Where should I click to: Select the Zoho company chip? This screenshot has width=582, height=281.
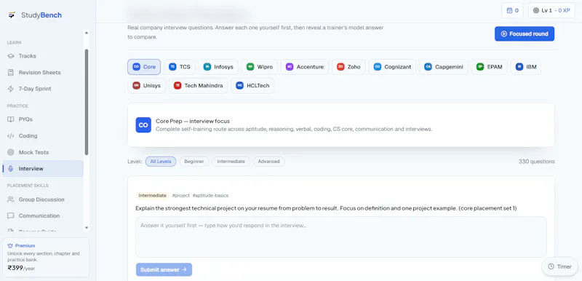coord(348,67)
